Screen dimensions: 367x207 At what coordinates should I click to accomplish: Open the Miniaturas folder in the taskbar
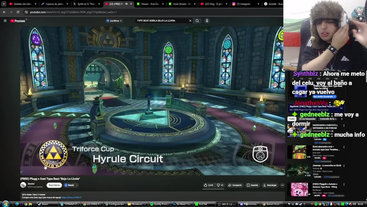click(138, 204)
